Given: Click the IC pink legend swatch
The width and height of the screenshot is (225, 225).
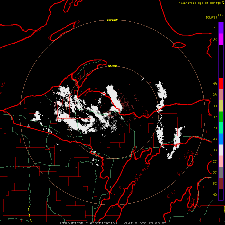Looking at the screenshot, I should pyautogui.click(x=221, y=161).
